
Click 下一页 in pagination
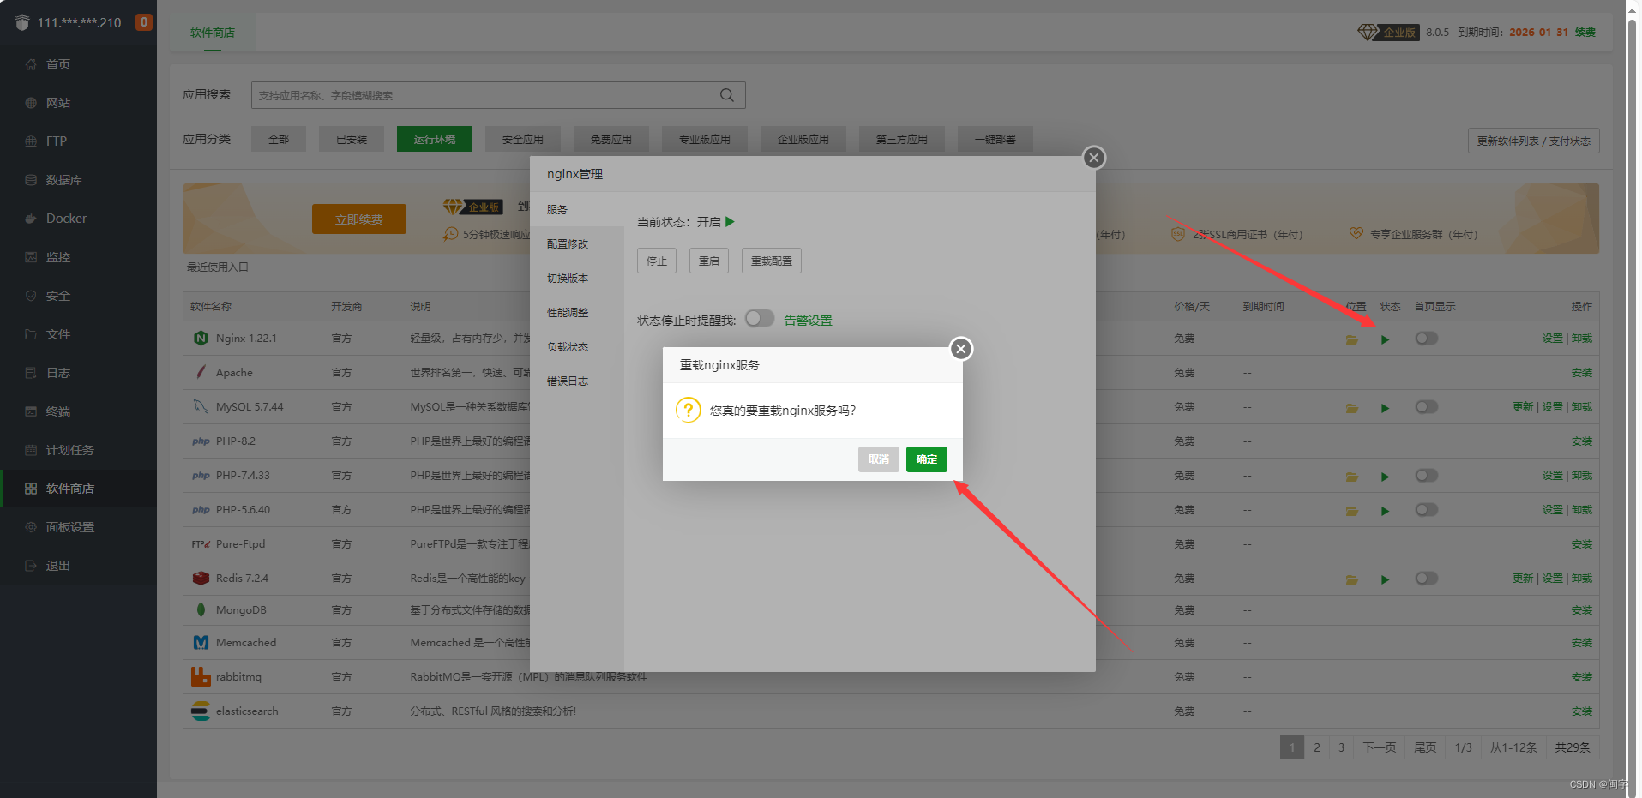(1379, 747)
